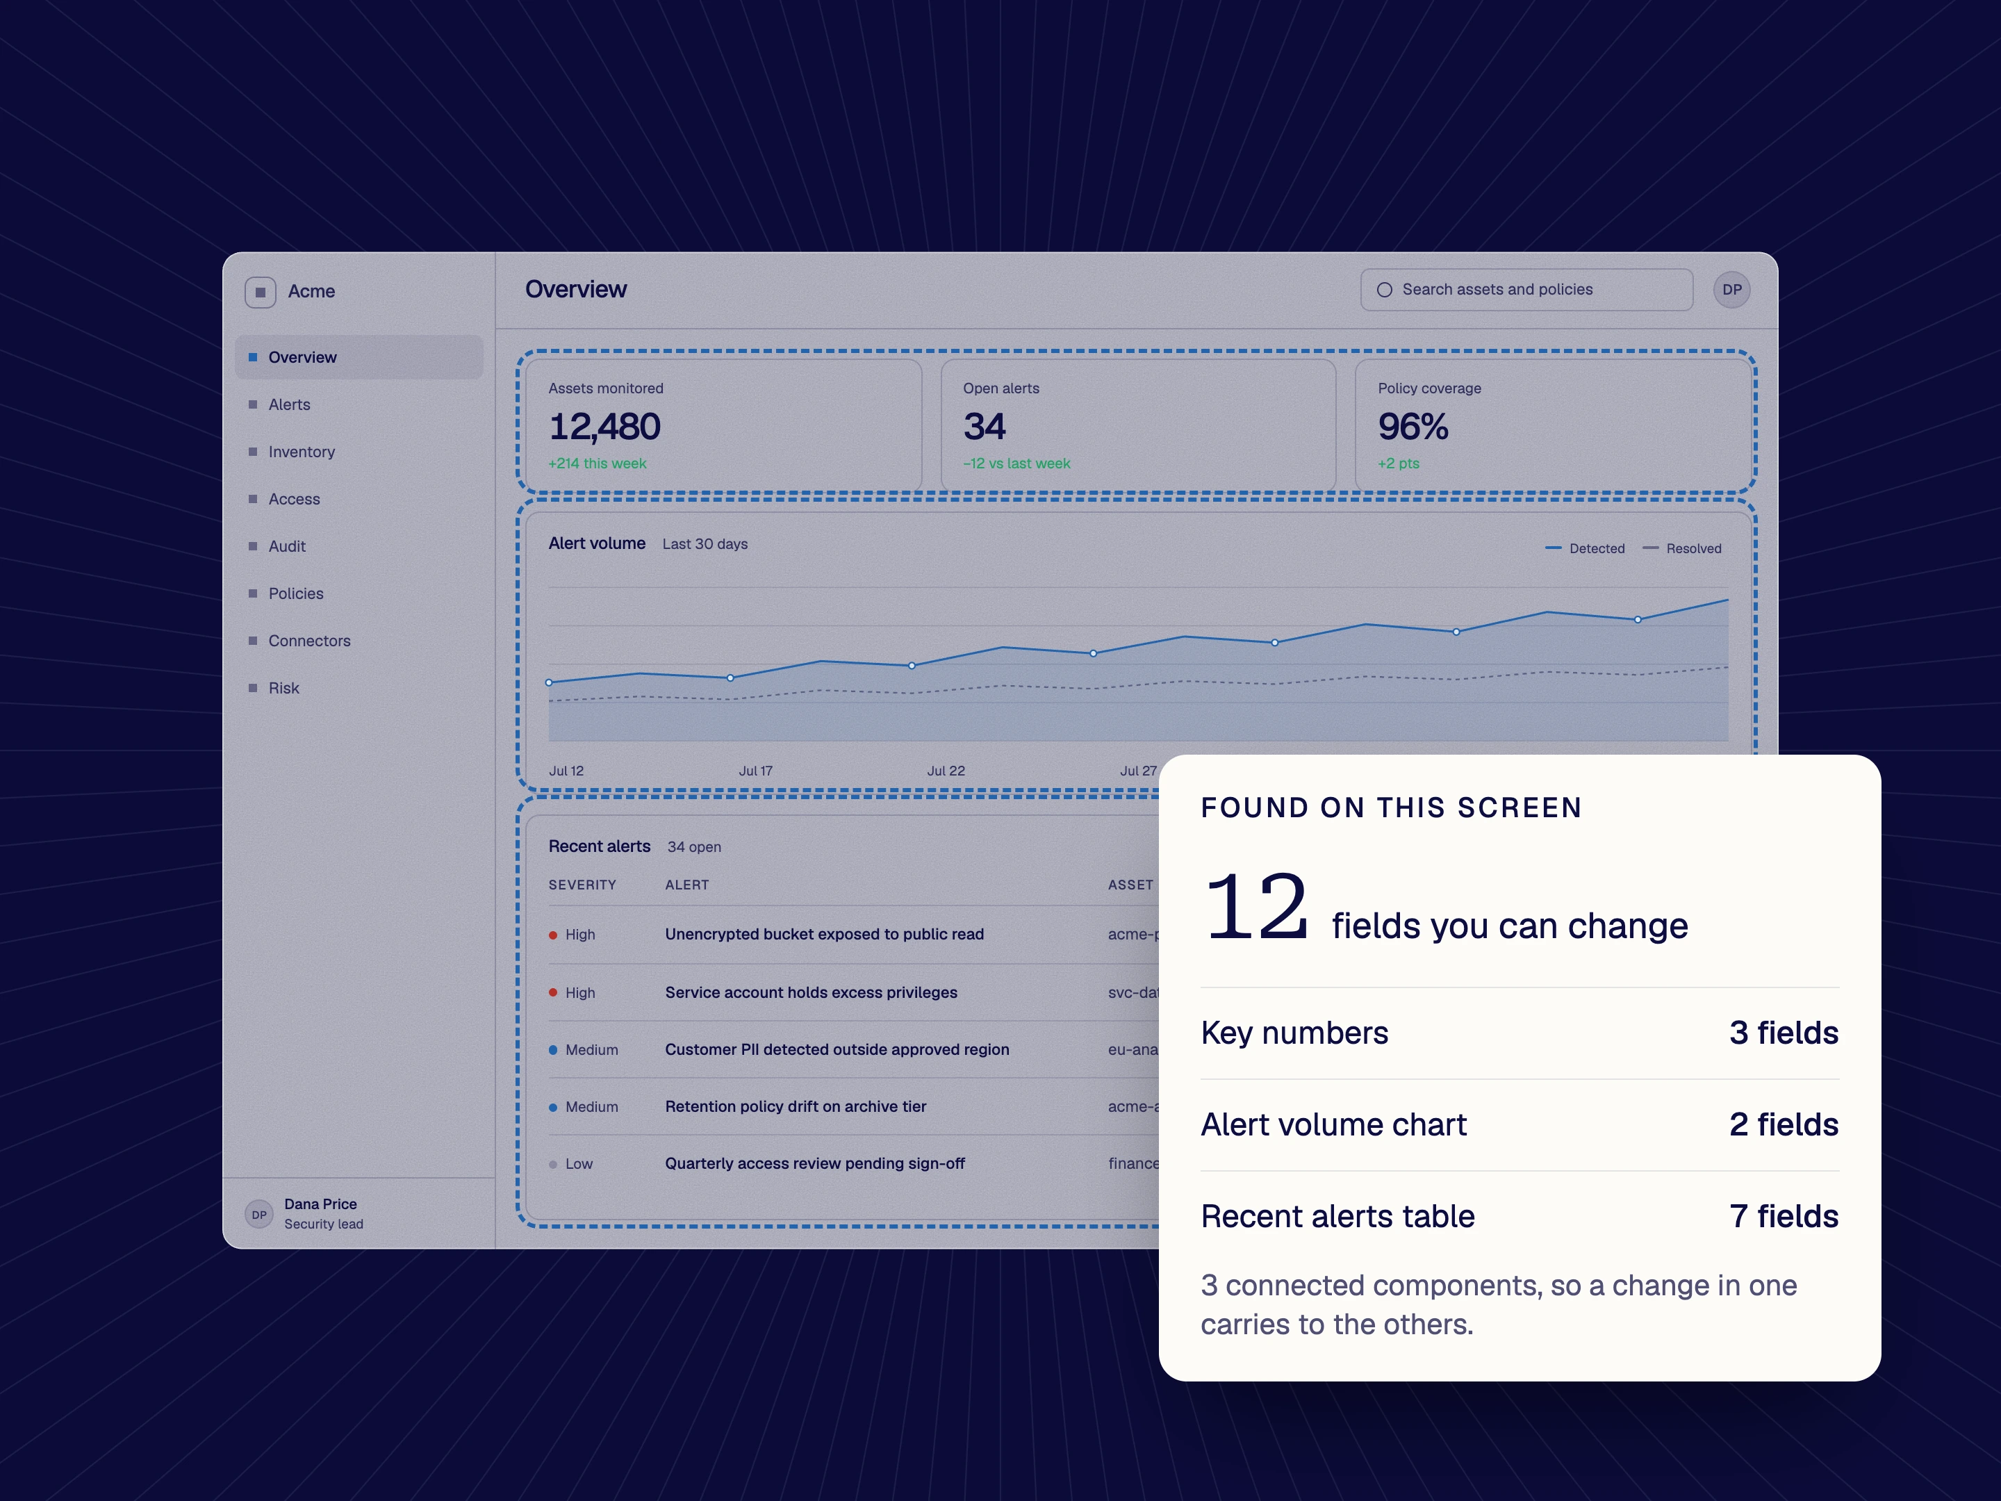Click the Risk bullet icon in the sidebar
This screenshot has width=2001, height=1501.
pos(252,688)
